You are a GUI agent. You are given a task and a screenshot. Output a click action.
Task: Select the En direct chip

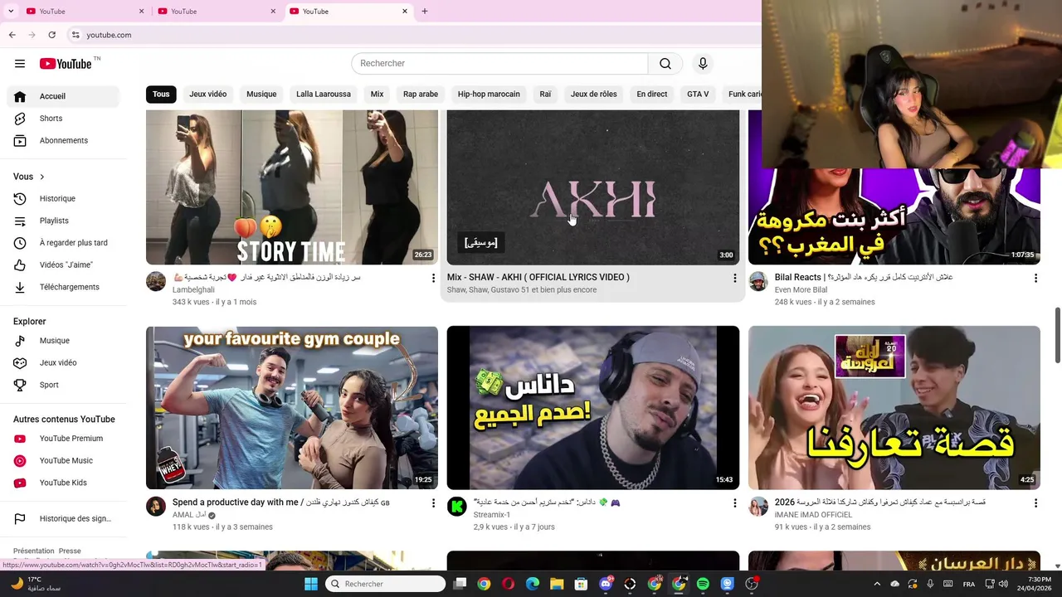pos(652,95)
